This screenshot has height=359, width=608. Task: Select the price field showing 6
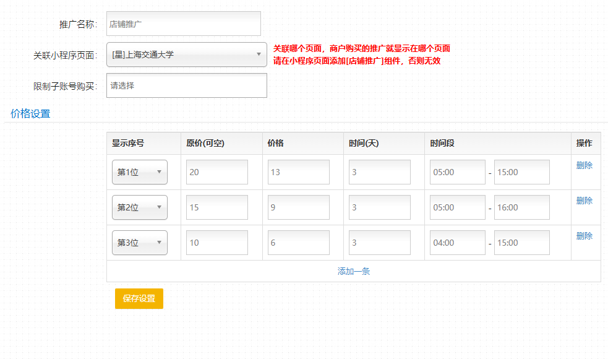click(x=298, y=243)
